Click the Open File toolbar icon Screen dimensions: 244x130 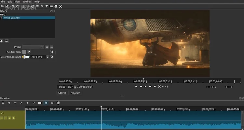(x=2, y=6)
